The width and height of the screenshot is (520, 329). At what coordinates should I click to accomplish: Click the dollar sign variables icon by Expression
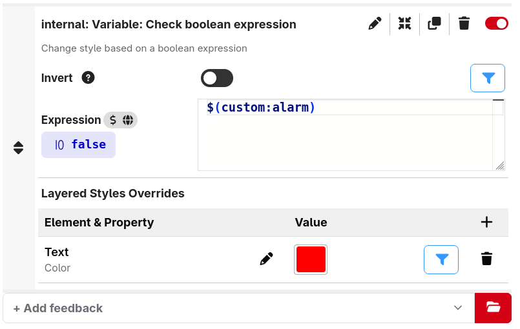(113, 120)
